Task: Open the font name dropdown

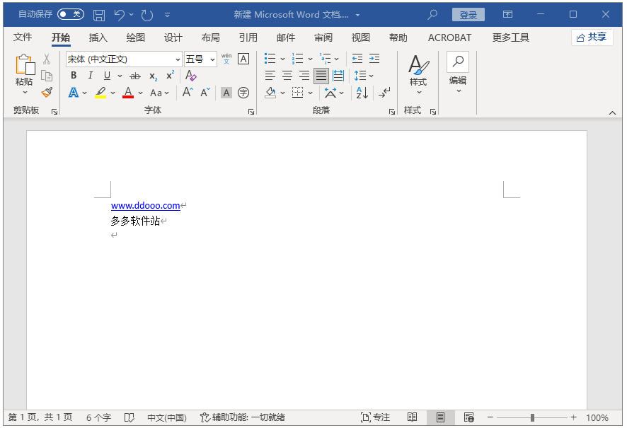Action: click(x=178, y=59)
